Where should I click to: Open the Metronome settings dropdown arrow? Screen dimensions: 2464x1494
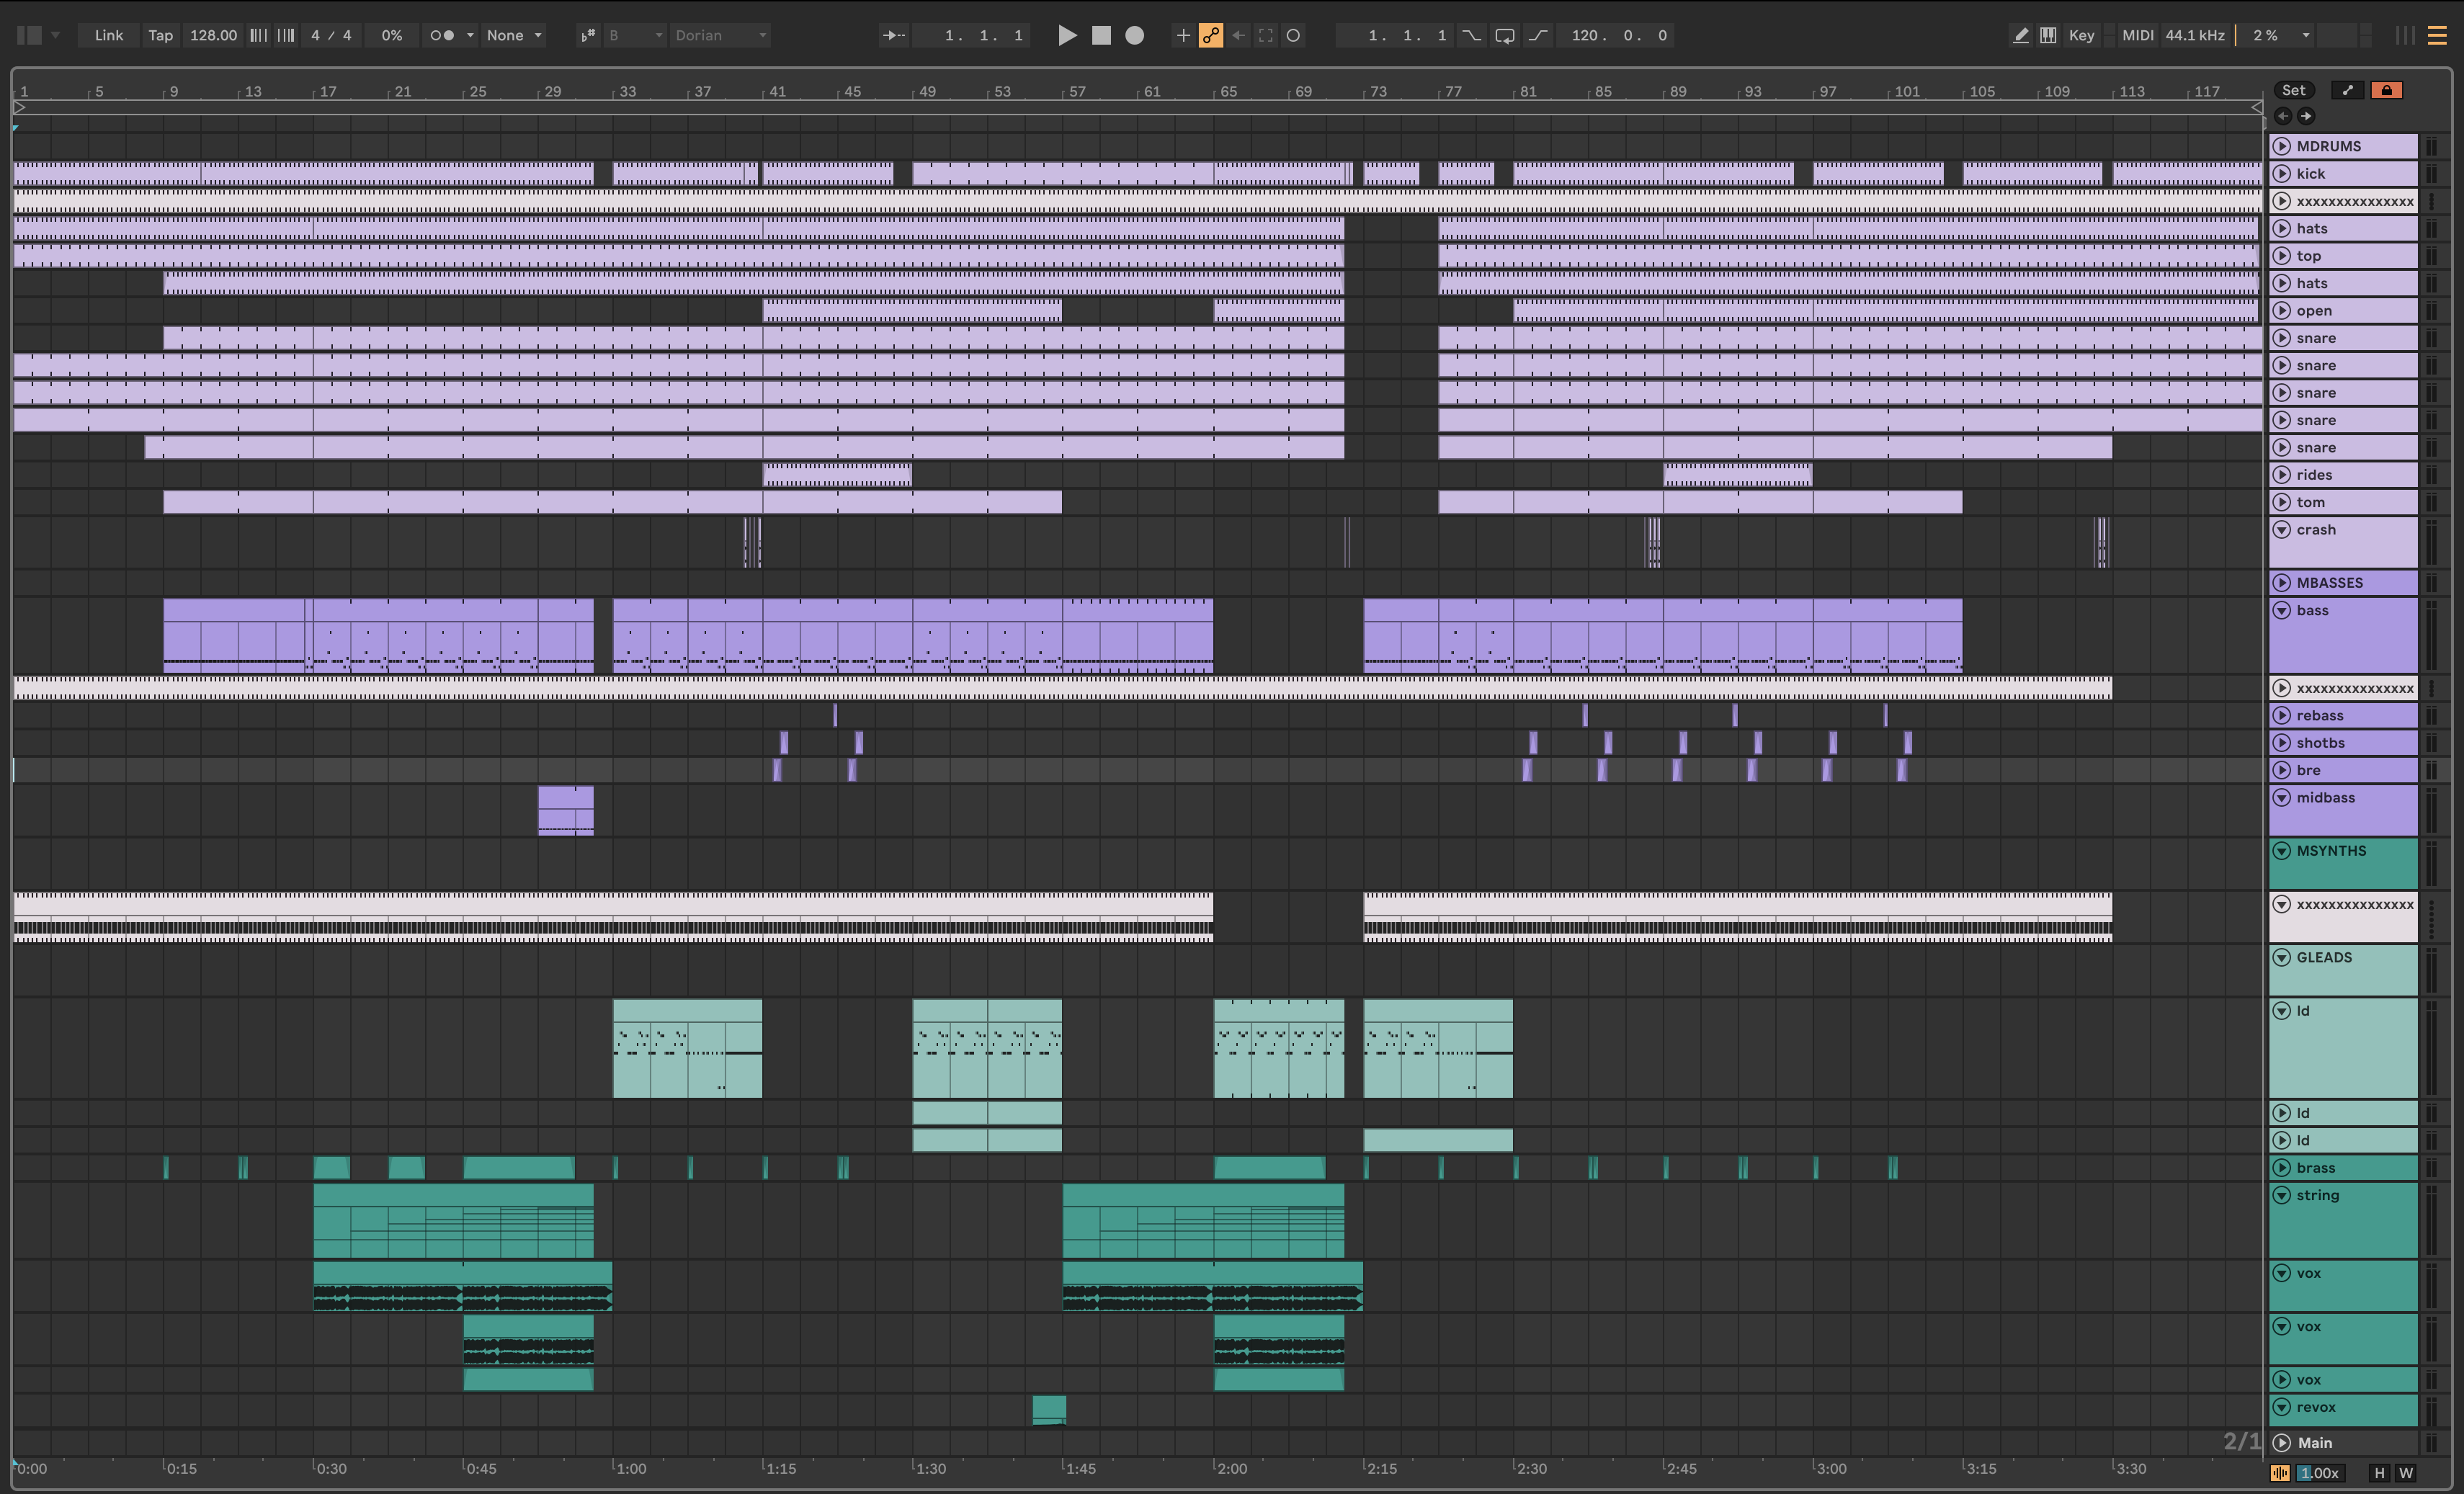pos(470,35)
